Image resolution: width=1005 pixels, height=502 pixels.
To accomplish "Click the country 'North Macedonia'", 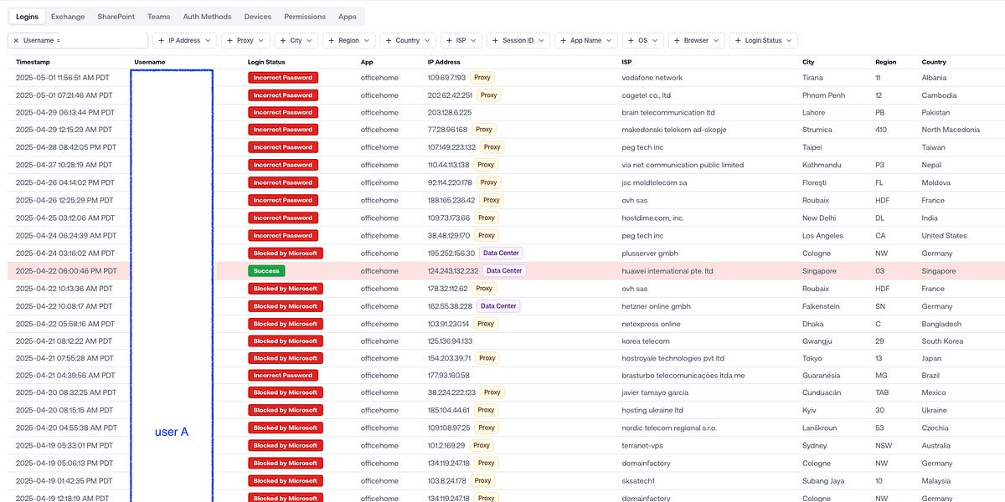I will 951,131.
